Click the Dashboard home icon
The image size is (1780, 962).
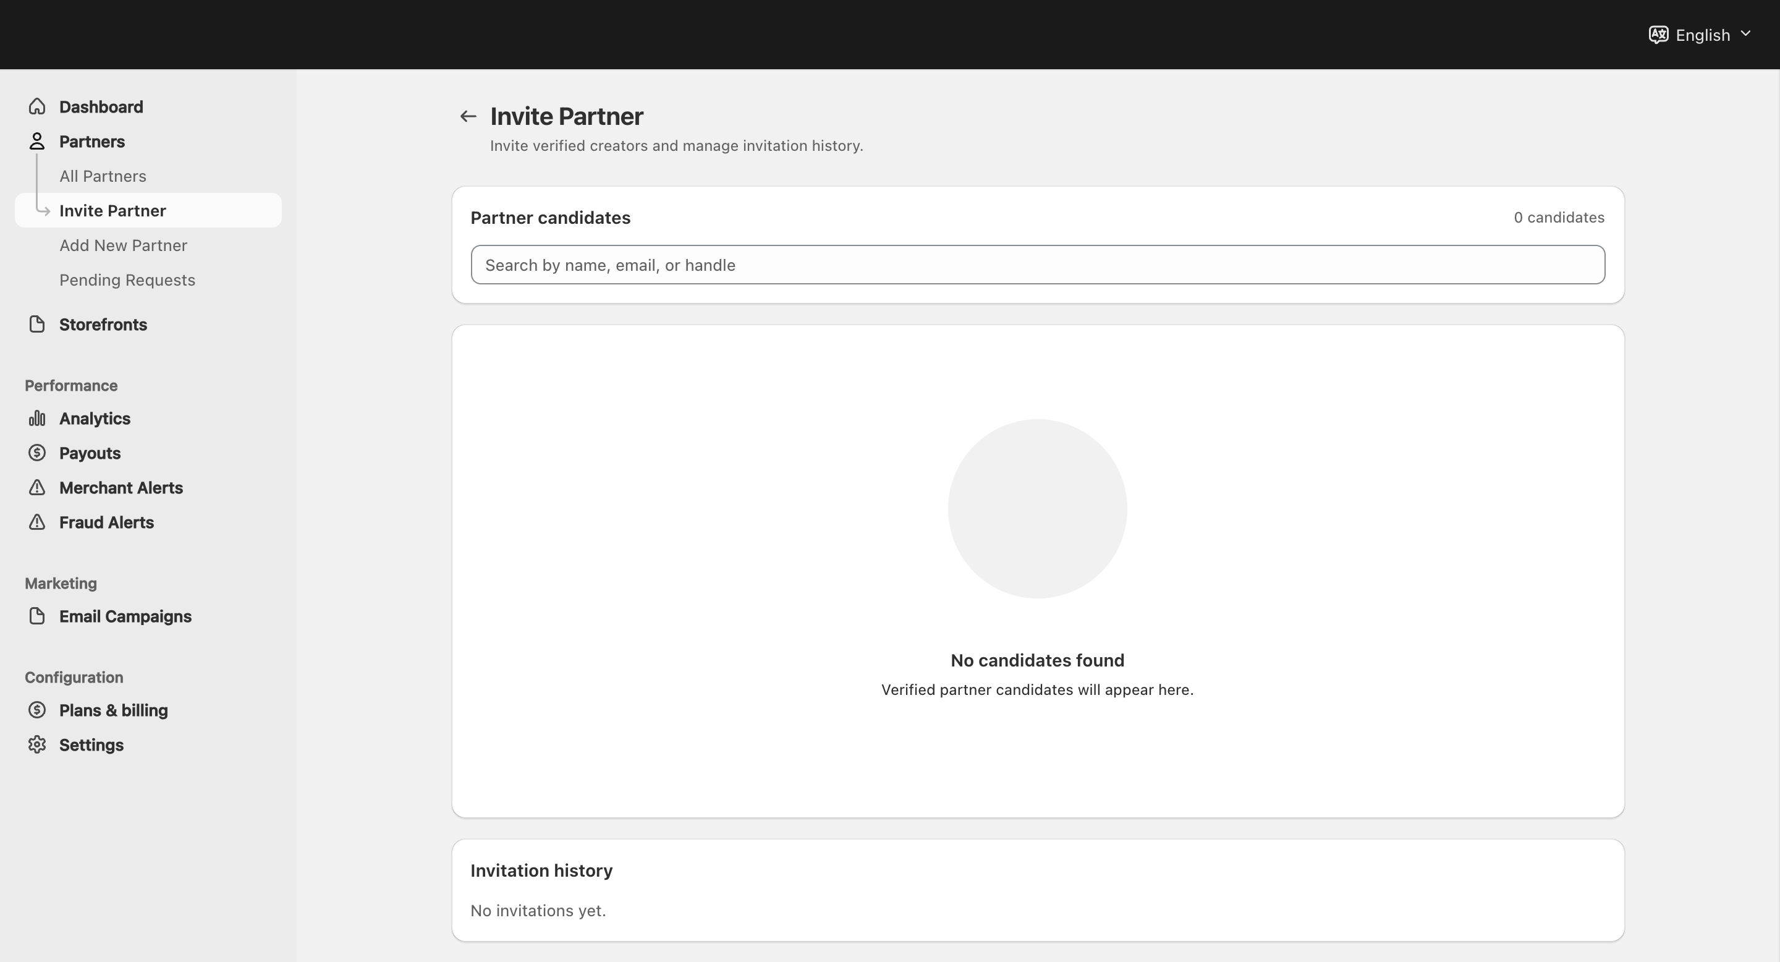(x=37, y=106)
